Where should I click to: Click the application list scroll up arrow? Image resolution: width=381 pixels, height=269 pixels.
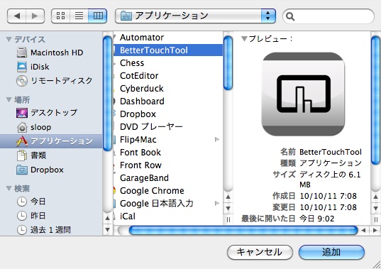(x=228, y=197)
